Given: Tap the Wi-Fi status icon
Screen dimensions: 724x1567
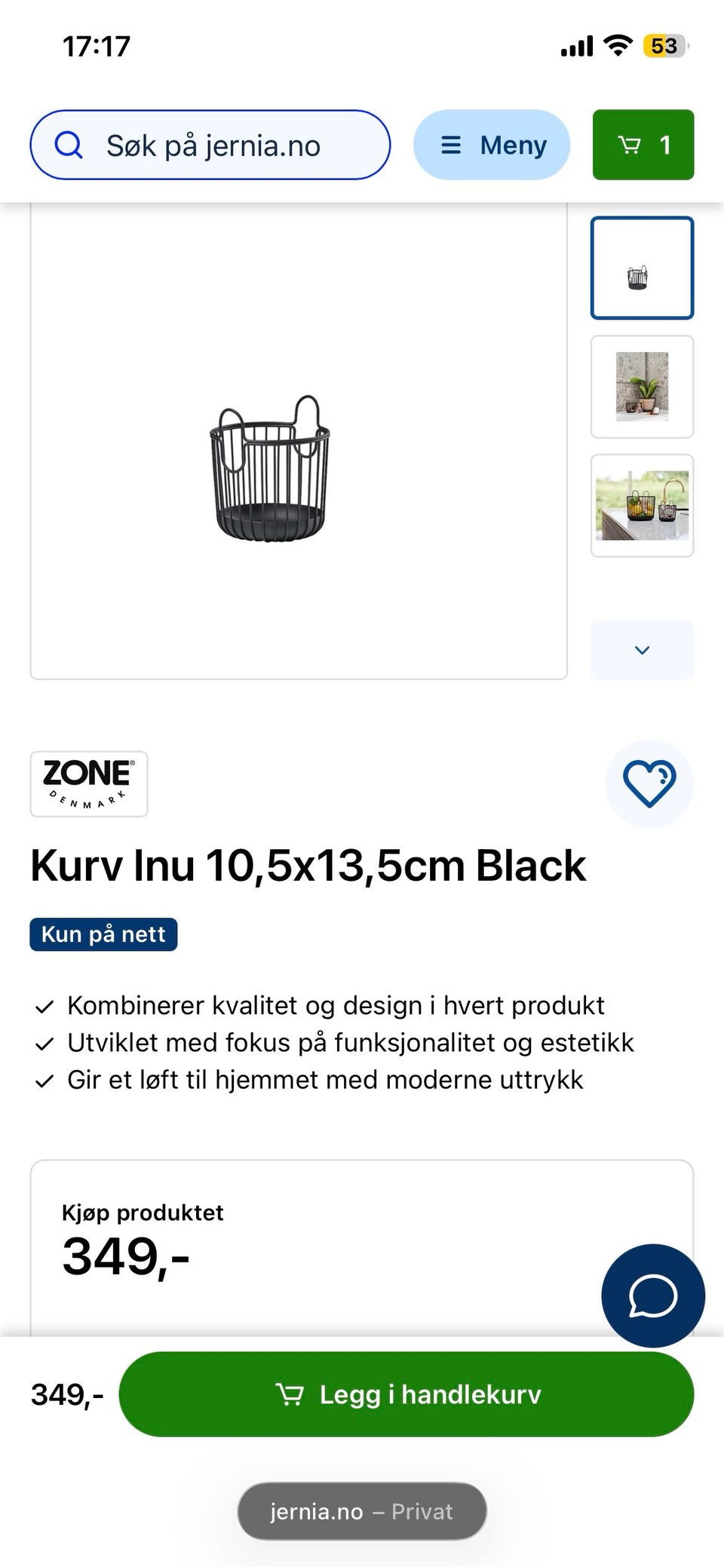Looking at the screenshot, I should coord(618,46).
